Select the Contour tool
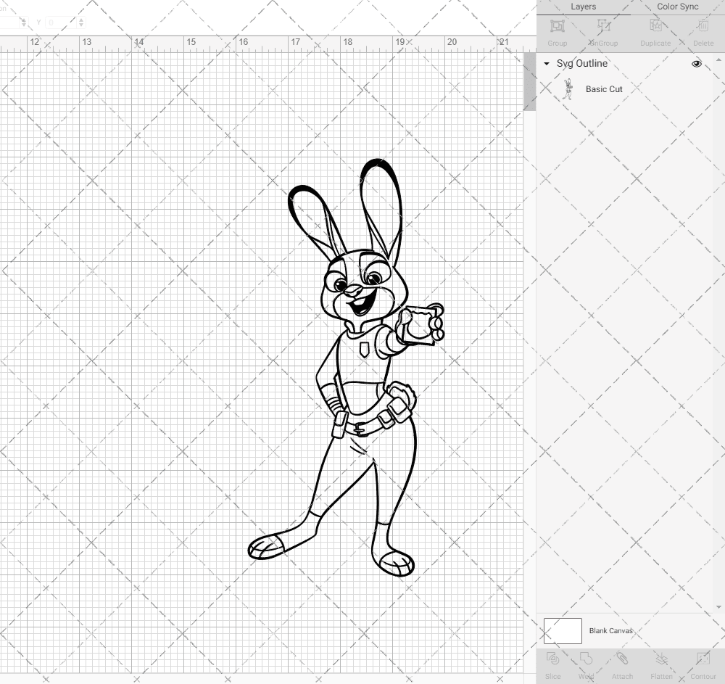Viewport: 725px width, 684px height. click(703, 659)
